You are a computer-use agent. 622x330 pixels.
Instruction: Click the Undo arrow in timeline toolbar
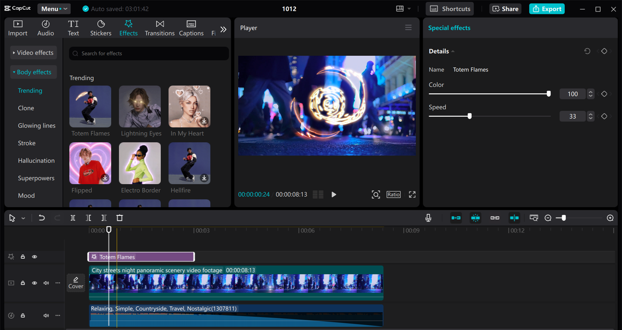[42, 218]
